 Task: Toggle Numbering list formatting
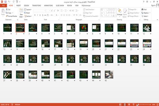tap(65, 11)
